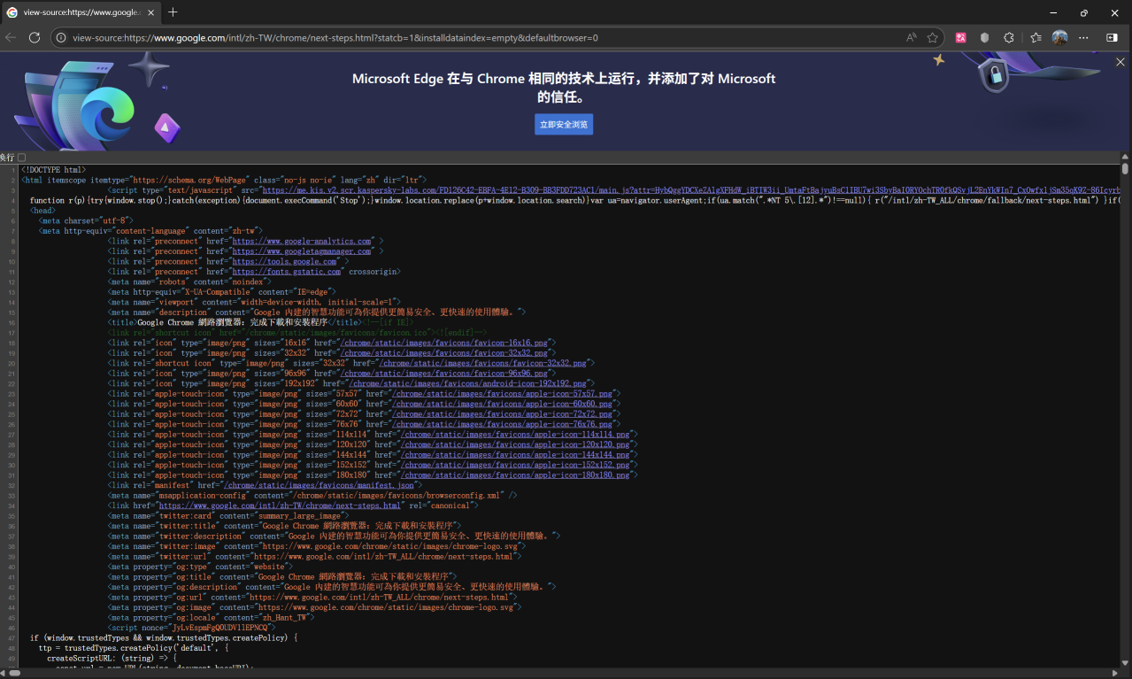Click the gray shield extension icon
The width and height of the screenshot is (1132, 679).
[x=984, y=38]
